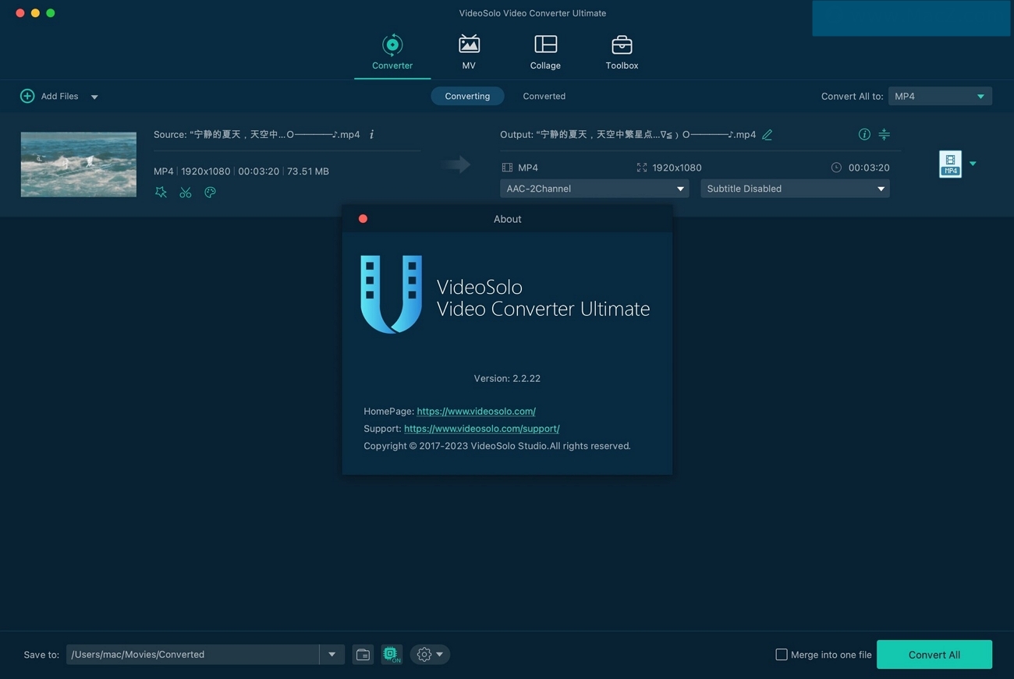The height and width of the screenshot is (679, 1014).
Task: Open the Toolbox tab
Action: click(x=622, y=52)
